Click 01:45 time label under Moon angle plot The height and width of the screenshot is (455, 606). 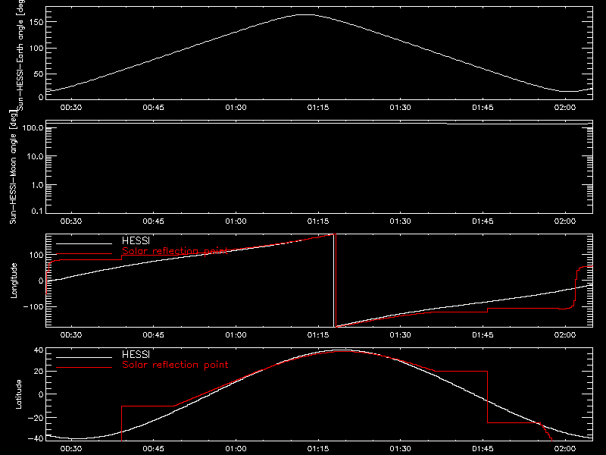pos(483,221)
